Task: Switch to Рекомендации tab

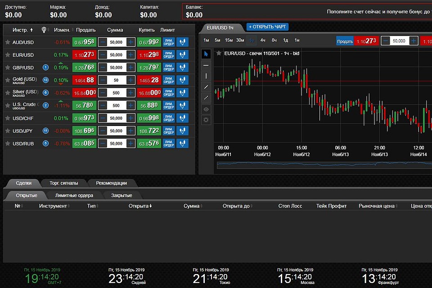Action: tap(111, 183)
